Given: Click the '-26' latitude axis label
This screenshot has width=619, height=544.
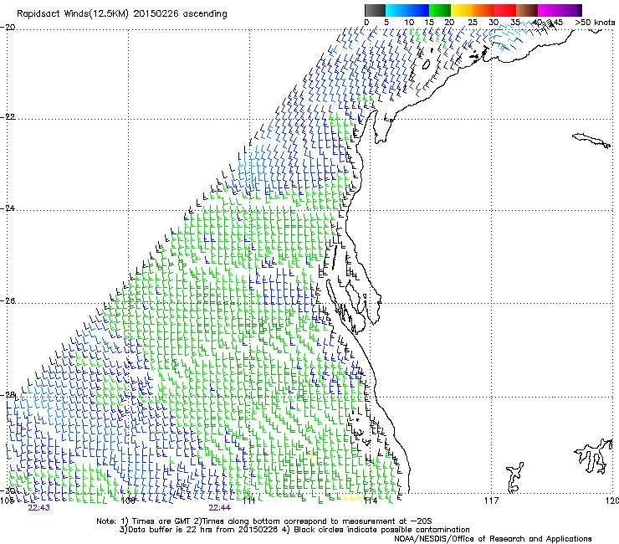Looking at the screenshot, I should pyautogui.click(x=8, y=300).
